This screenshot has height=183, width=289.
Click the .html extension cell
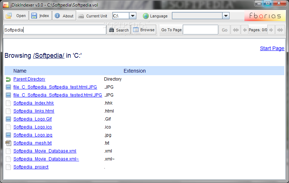109,111
